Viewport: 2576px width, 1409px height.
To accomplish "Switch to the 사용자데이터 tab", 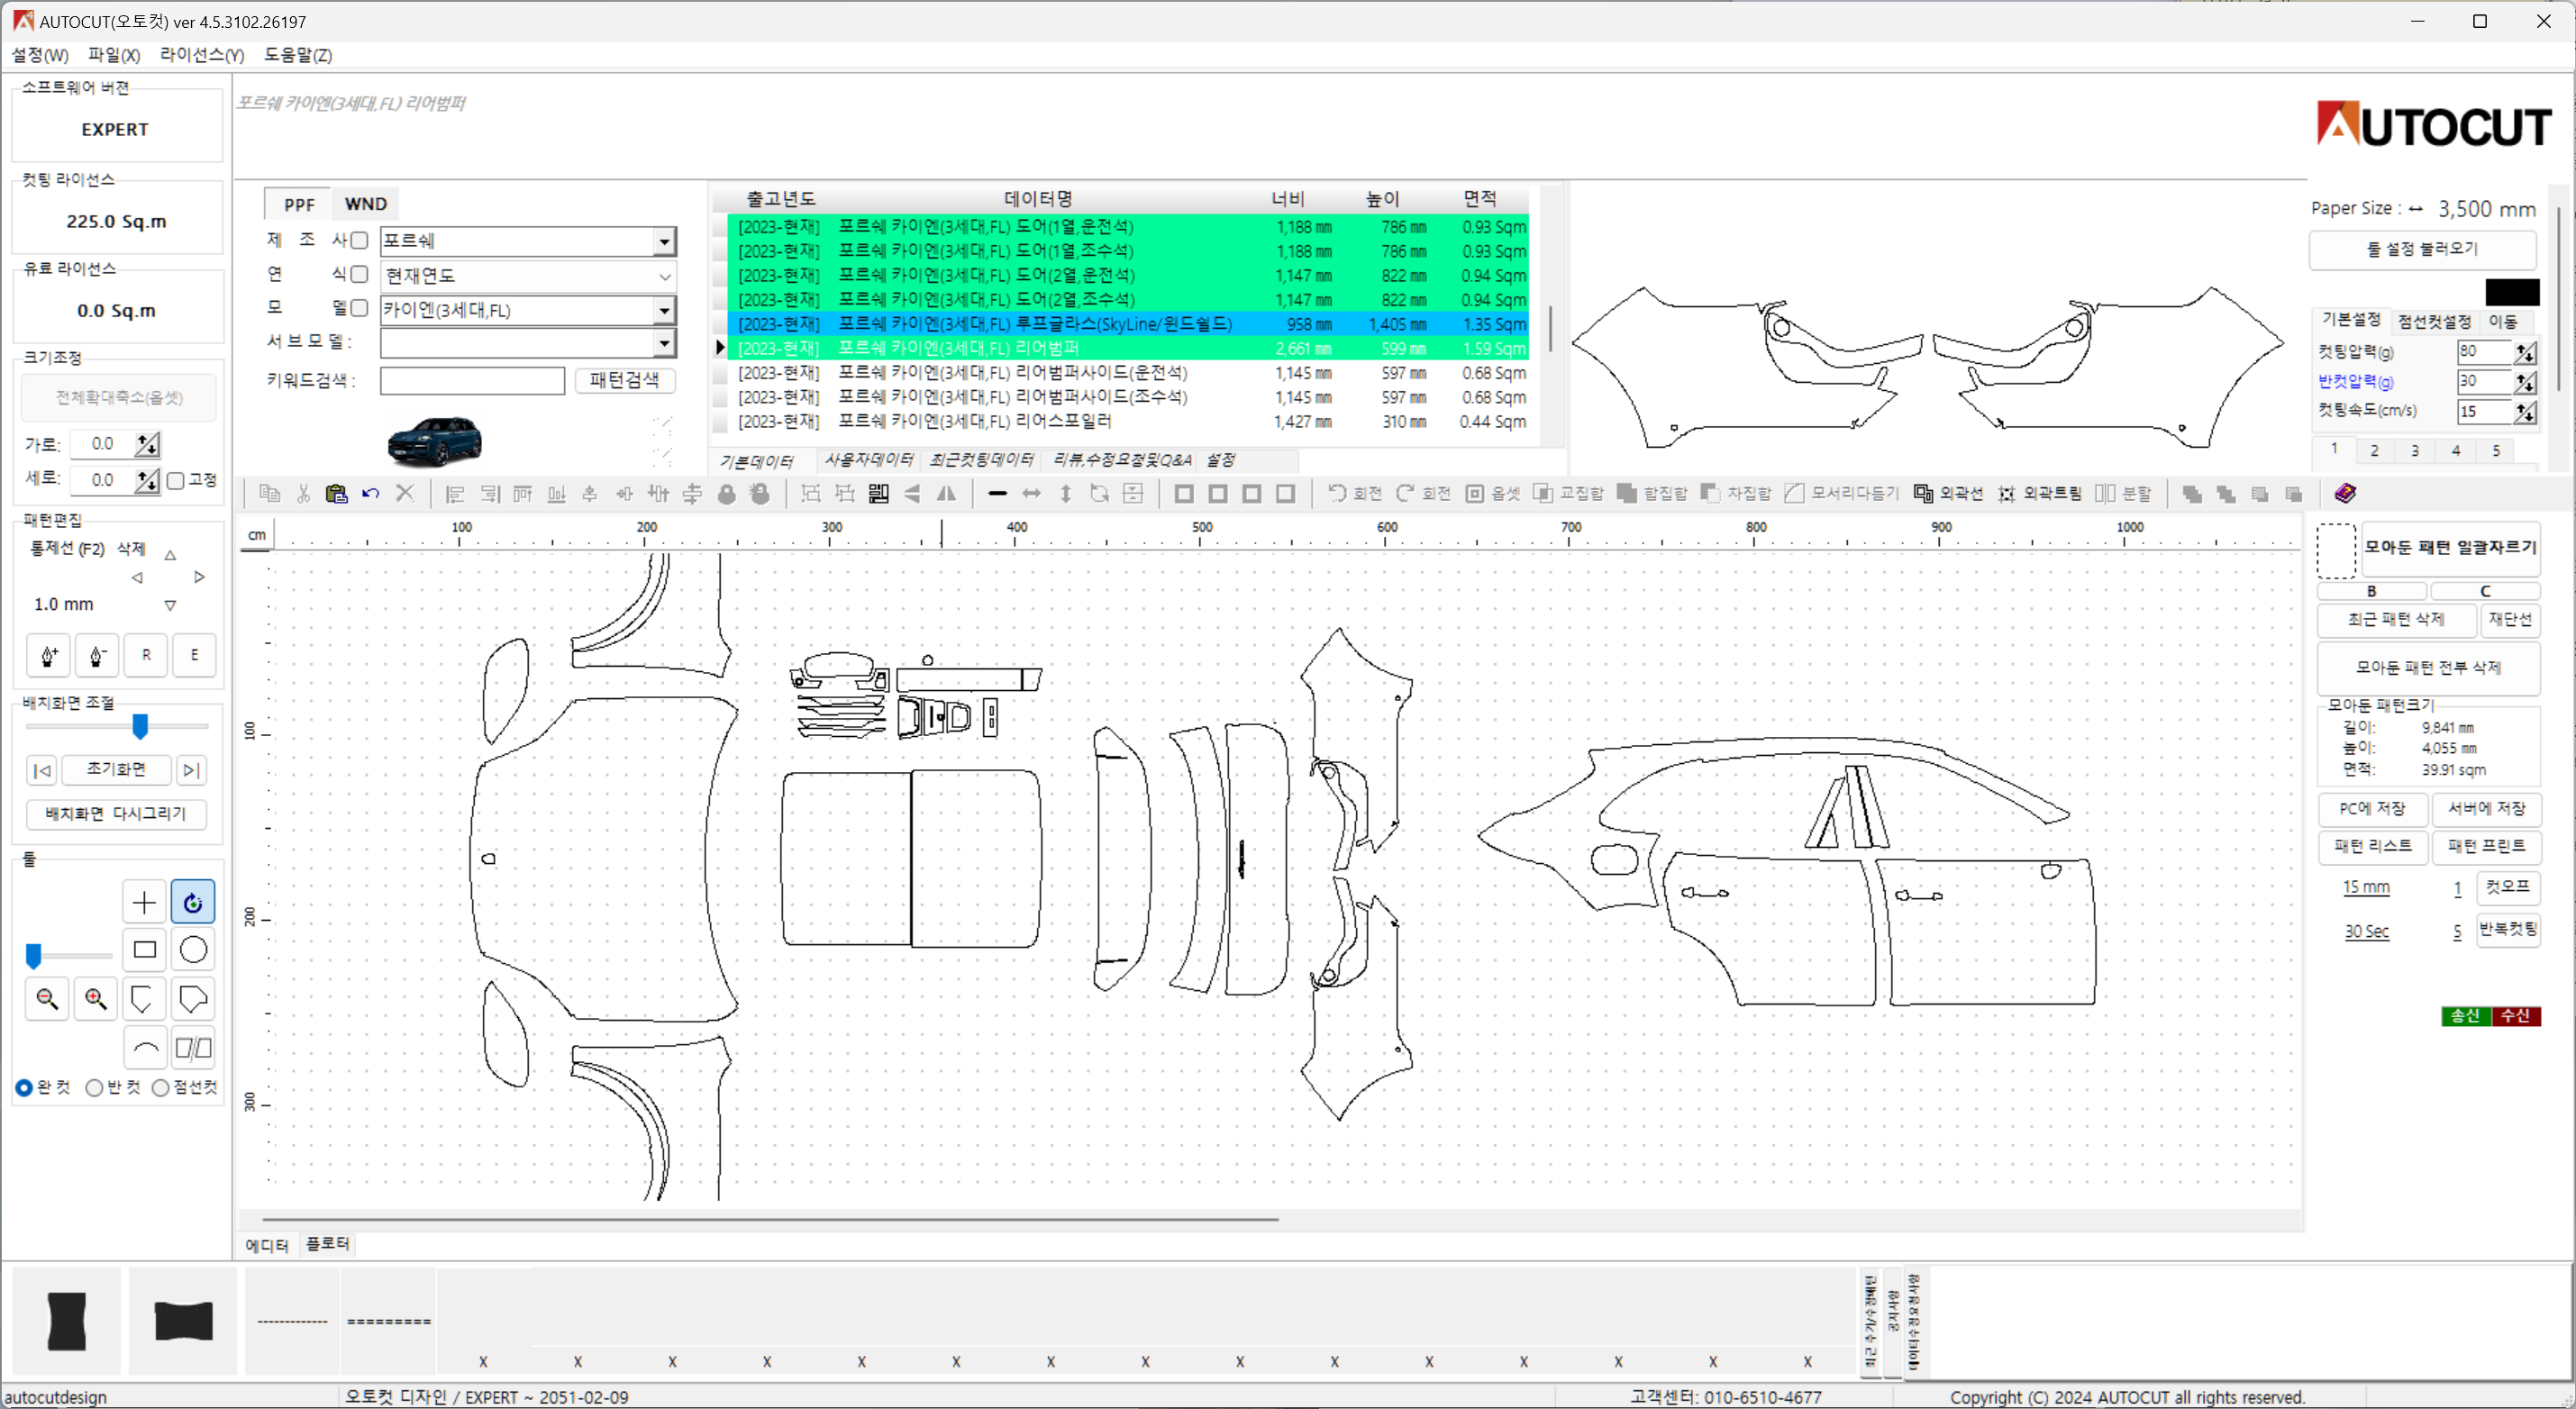I will 868,460.
